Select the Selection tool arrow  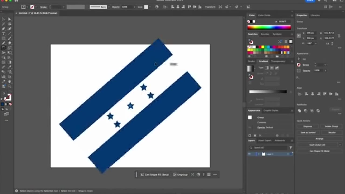pyautogui.click(x=4, y=19)
